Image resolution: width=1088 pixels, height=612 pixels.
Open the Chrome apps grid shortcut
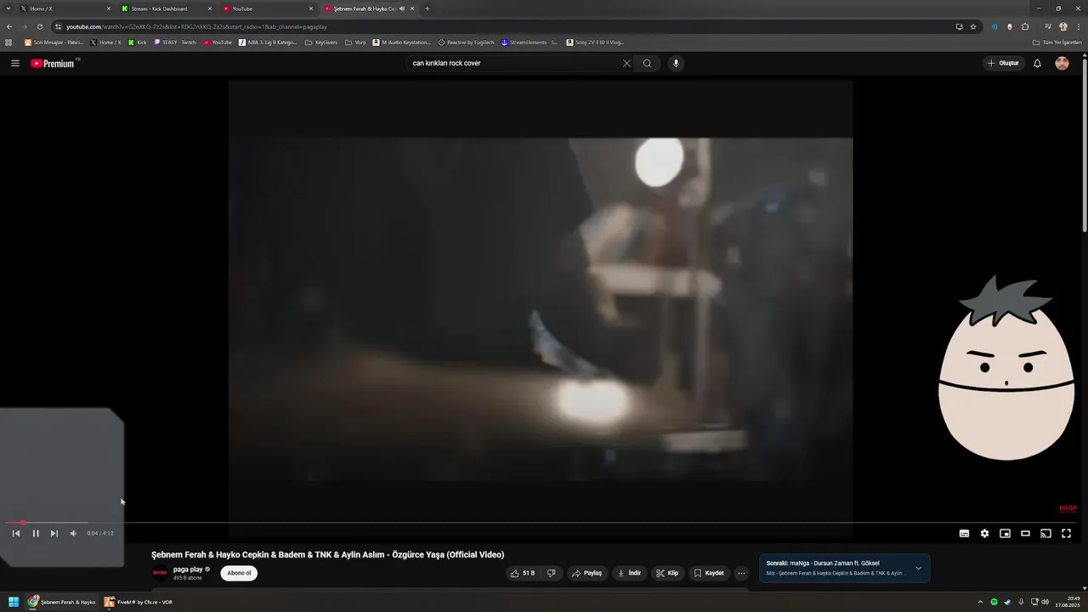coord(8,42)
